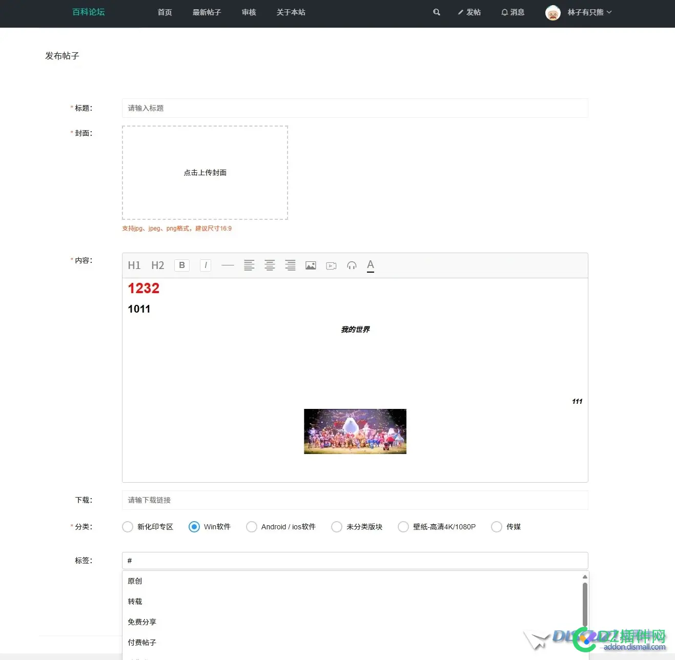Go to the 关于本站 page
The width and height of the screenshot is (675, 660).
pos(291,12)
